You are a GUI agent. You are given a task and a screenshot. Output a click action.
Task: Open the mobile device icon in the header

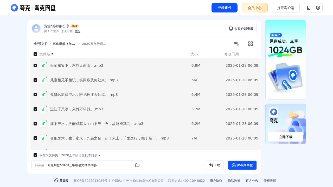coord(309,8)
